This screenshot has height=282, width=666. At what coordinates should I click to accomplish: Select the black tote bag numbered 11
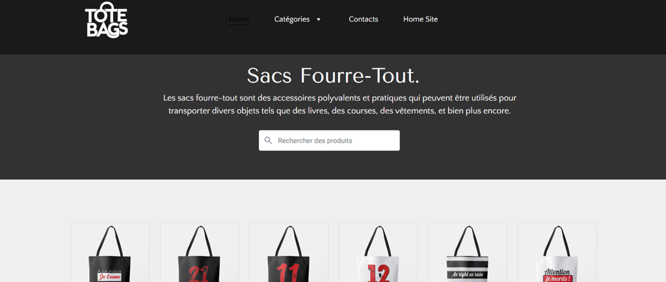point(289,252)
